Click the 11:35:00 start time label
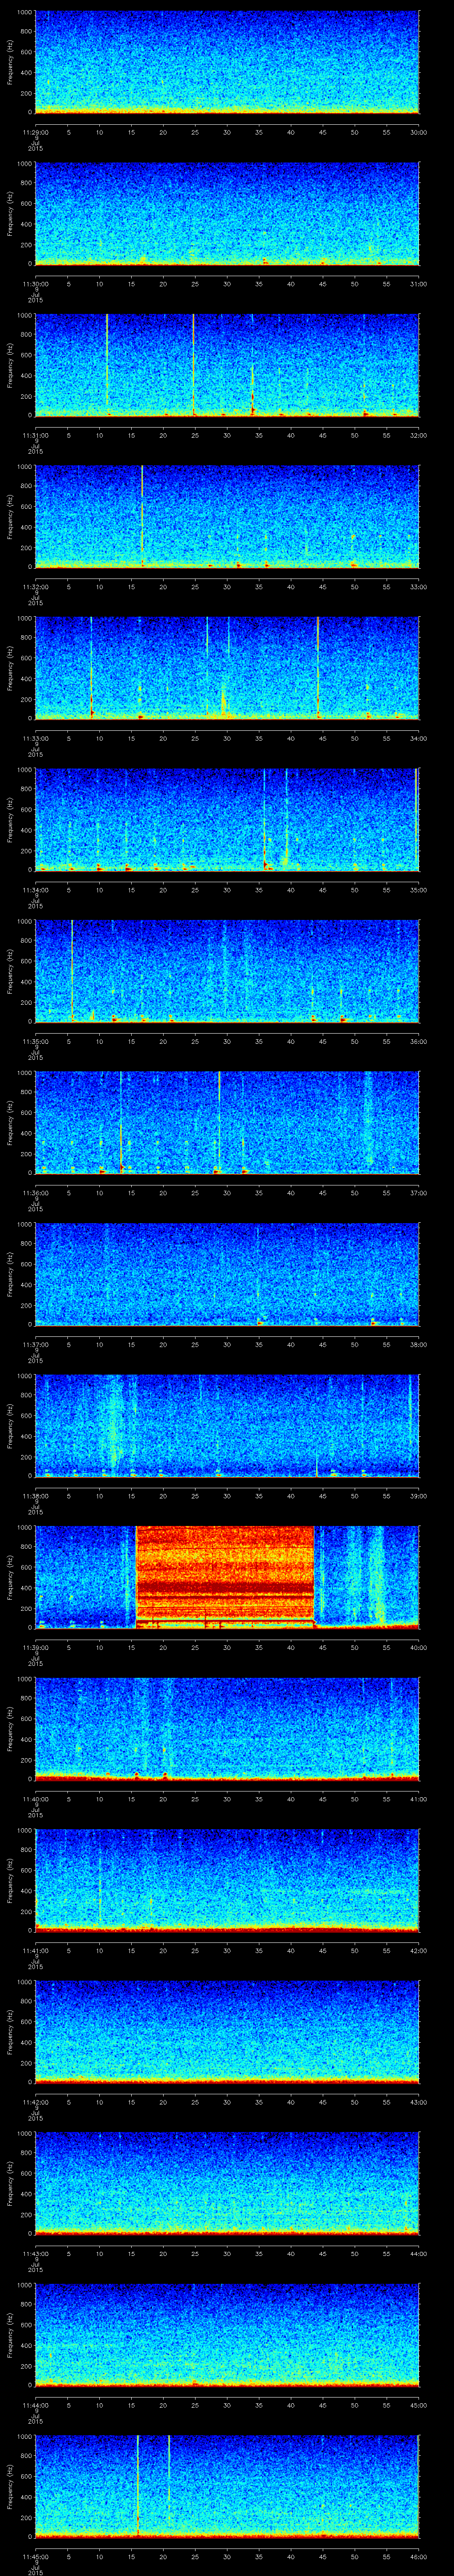 click(35, 1041)
